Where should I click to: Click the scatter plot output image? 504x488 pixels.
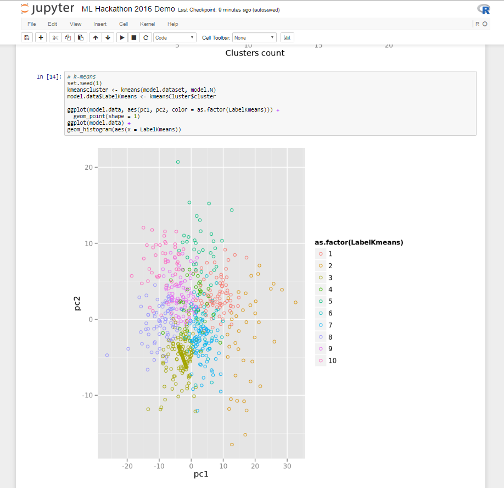[238, 314]
